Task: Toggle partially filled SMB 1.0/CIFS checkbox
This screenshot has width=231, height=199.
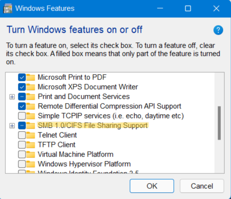Action: pos(22,126)
